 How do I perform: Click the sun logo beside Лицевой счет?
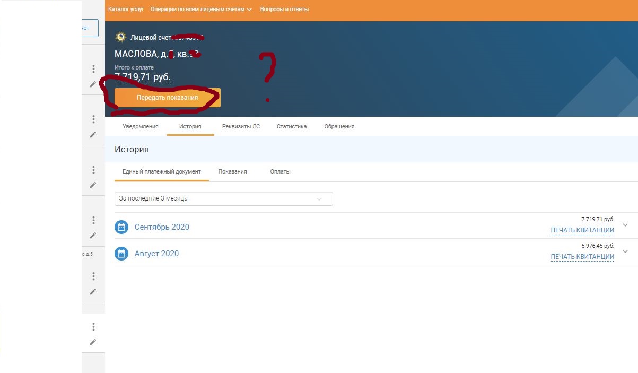tap(121, 37)
